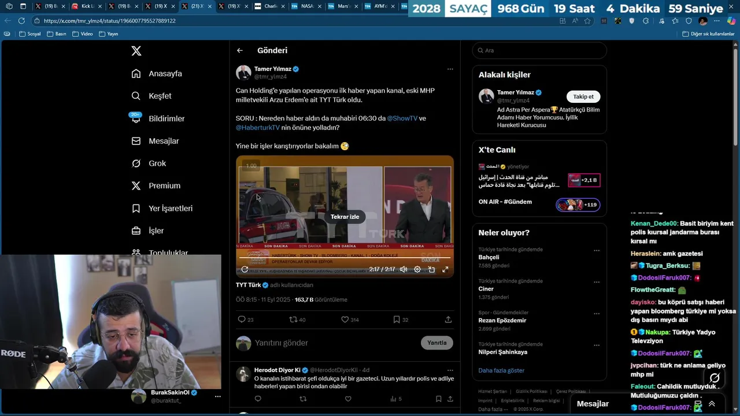Open video settings gear
Screen dimensions: 740x416
coord(417,269)
